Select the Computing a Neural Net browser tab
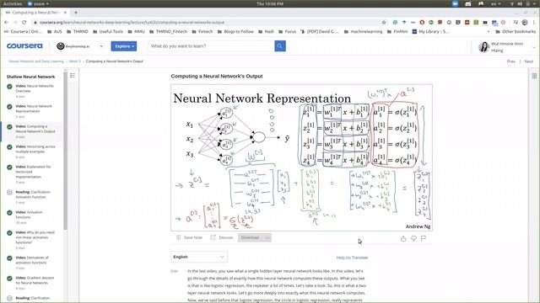This screenshot has height=303, width=540. click(x=35, y=13)
